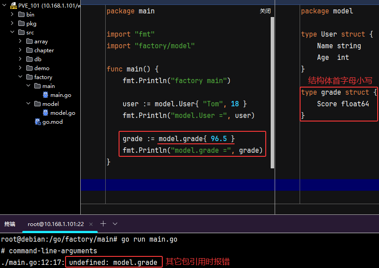This screenshot has height=268, width=379.
Task: Collapse the src folder
Action: 12,33
